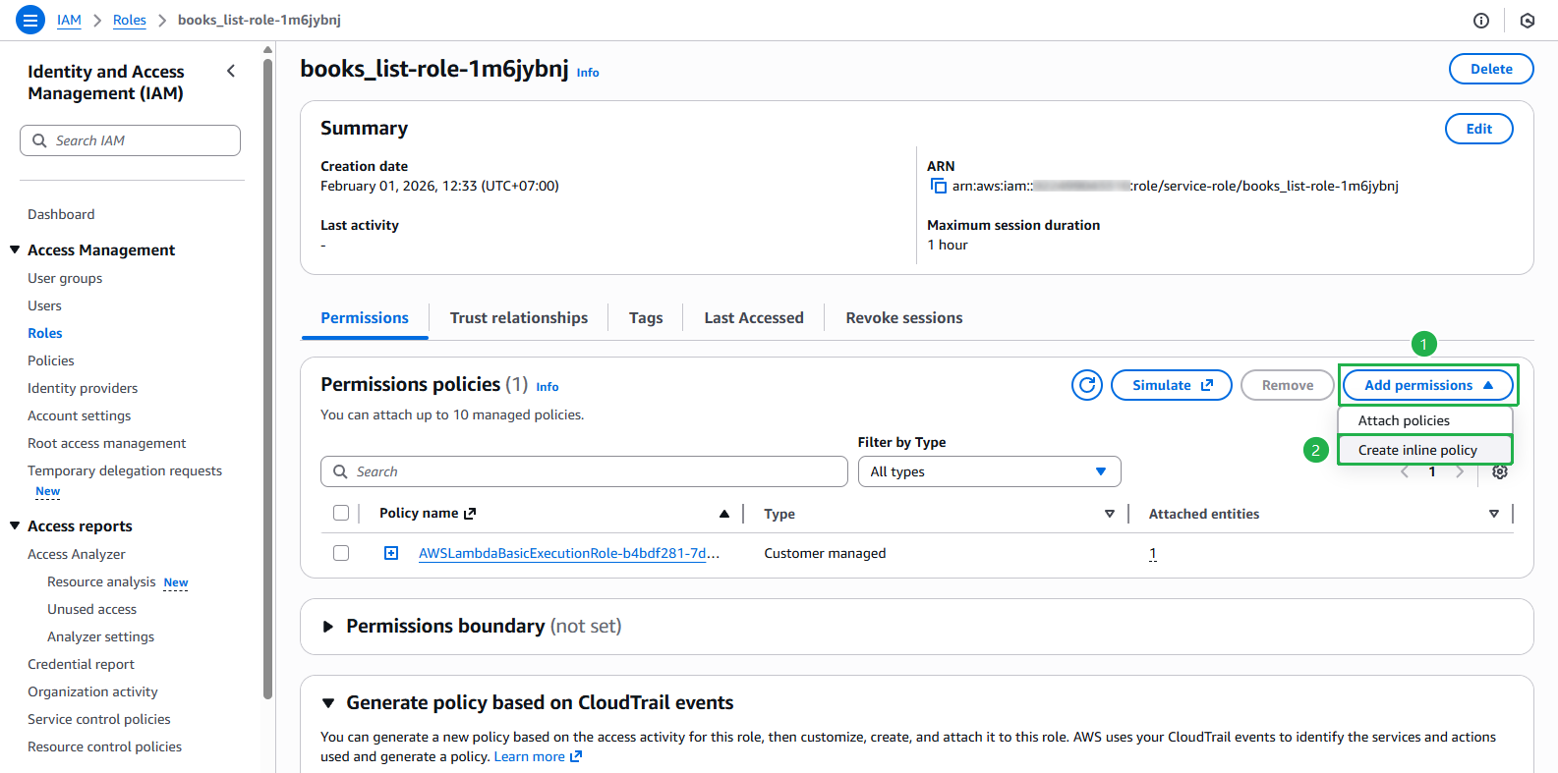The image size is (1558, 773).
Task: Sort the Attached entities column arrow
Action: tap(1494, 514)
